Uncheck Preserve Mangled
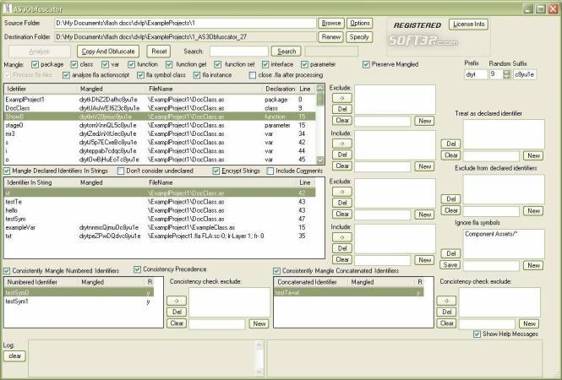 point(366,64)
